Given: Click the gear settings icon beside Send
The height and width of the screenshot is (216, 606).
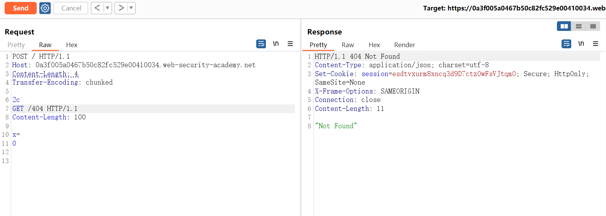Looking at the screenshot, I should click(45, 8).
